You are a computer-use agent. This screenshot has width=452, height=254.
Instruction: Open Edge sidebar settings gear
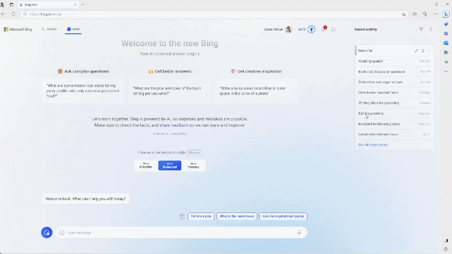click(x=446, y=249)
